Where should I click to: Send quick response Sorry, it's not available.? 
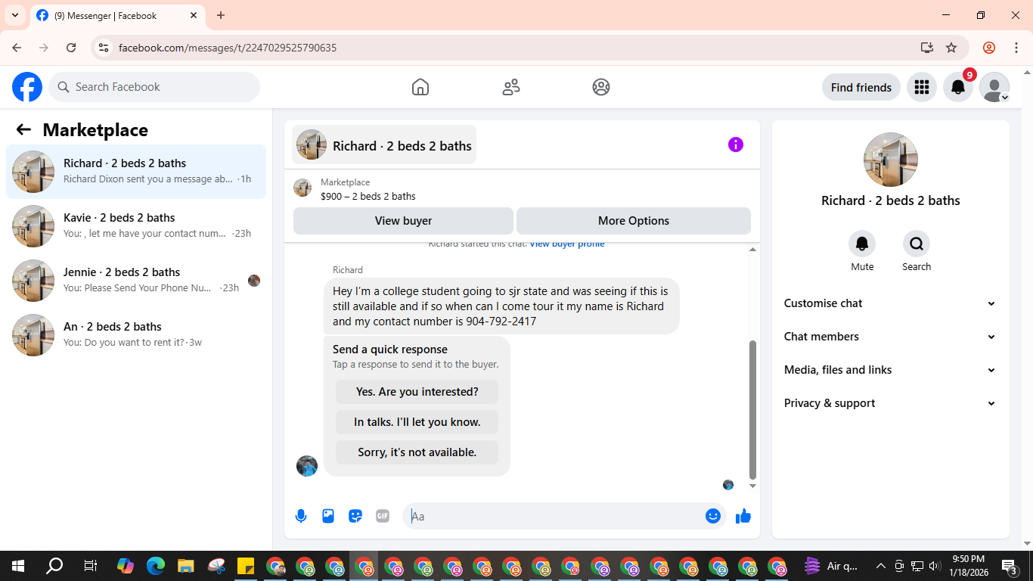[417, 452]
